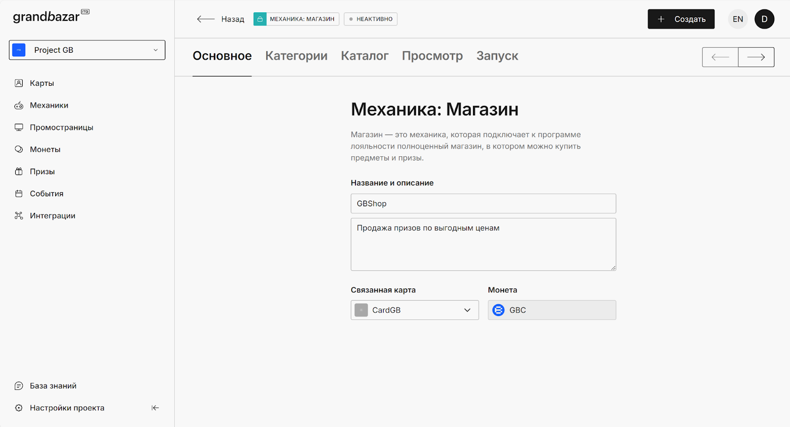Click the plus icon in Создать
Viewport: 790px width, 427px height.
point(661,19)
